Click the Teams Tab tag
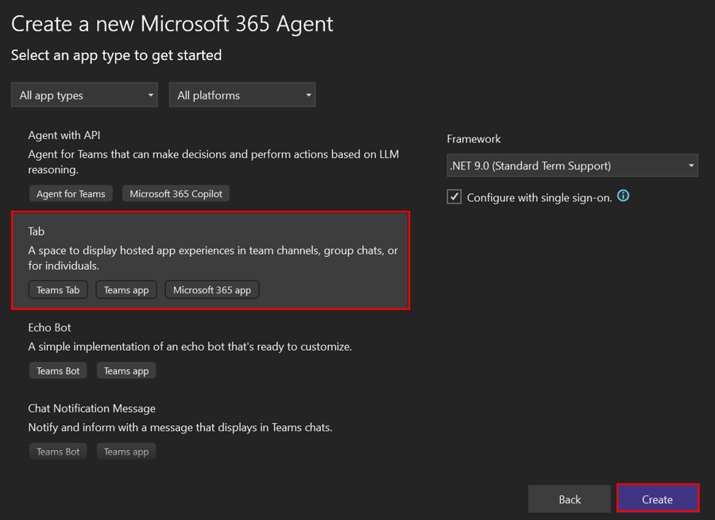 click(58, 290)
